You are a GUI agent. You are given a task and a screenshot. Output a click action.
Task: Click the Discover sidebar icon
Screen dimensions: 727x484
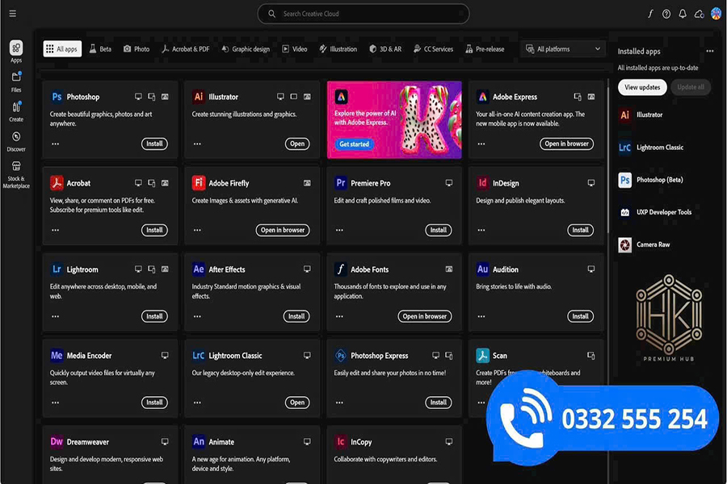pyautogui.click(x=16, y=138)
